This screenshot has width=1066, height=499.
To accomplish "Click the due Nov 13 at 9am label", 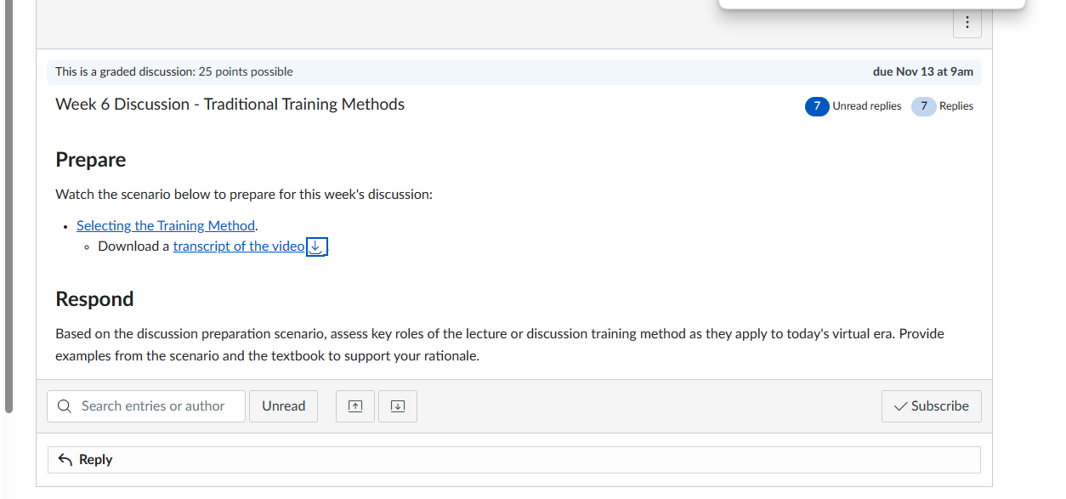I will click(922, 71).
